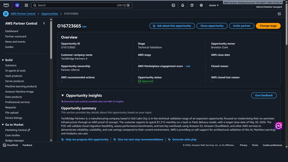
Task: Toggle the hamburger side navigation button
Action: pos(6,14)
